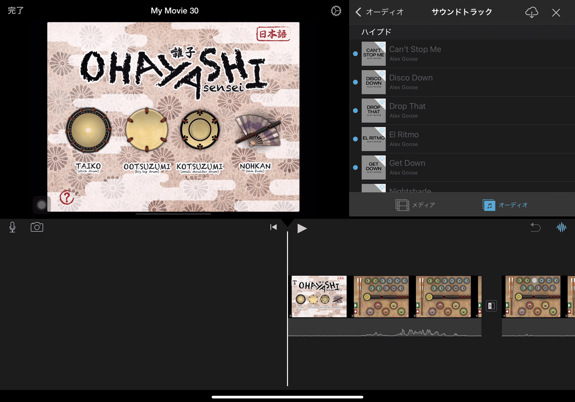This screenshot has width=575, height=402.
Task: Tap the 完了 done button
Action: pos(16,11)
